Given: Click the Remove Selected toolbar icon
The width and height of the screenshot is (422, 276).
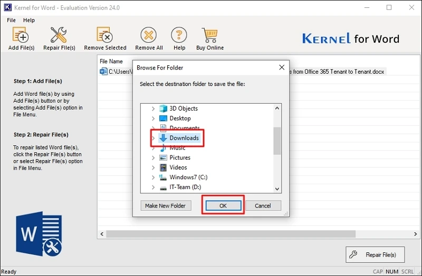Looking at the screenshot, I should pyautogui.click(x=104, y=35).
